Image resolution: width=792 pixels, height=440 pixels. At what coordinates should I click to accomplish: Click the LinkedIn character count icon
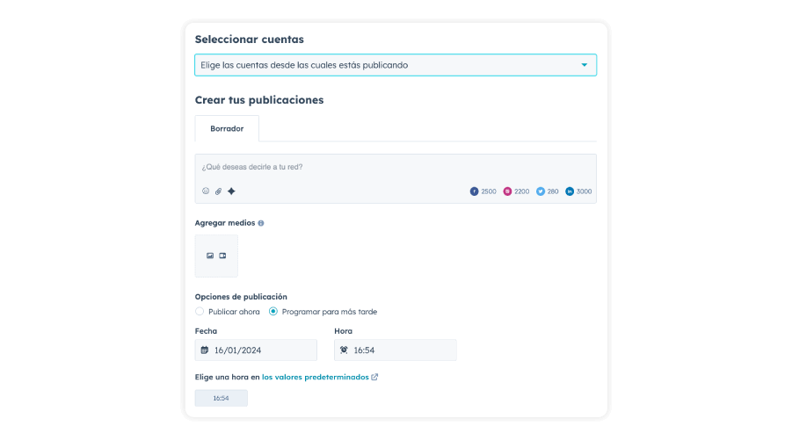point(570,191)
